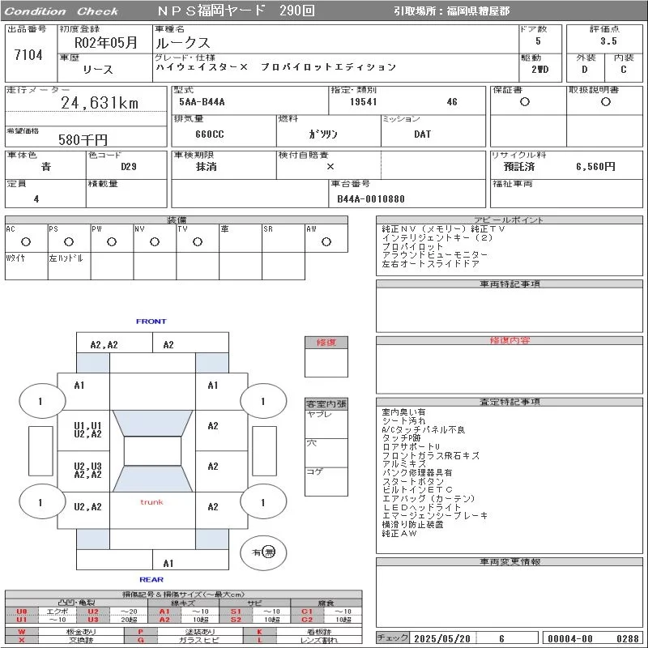This screenshot has height=648, width=648.
Task: Select body color value "青"
Action: coord(46,167)
